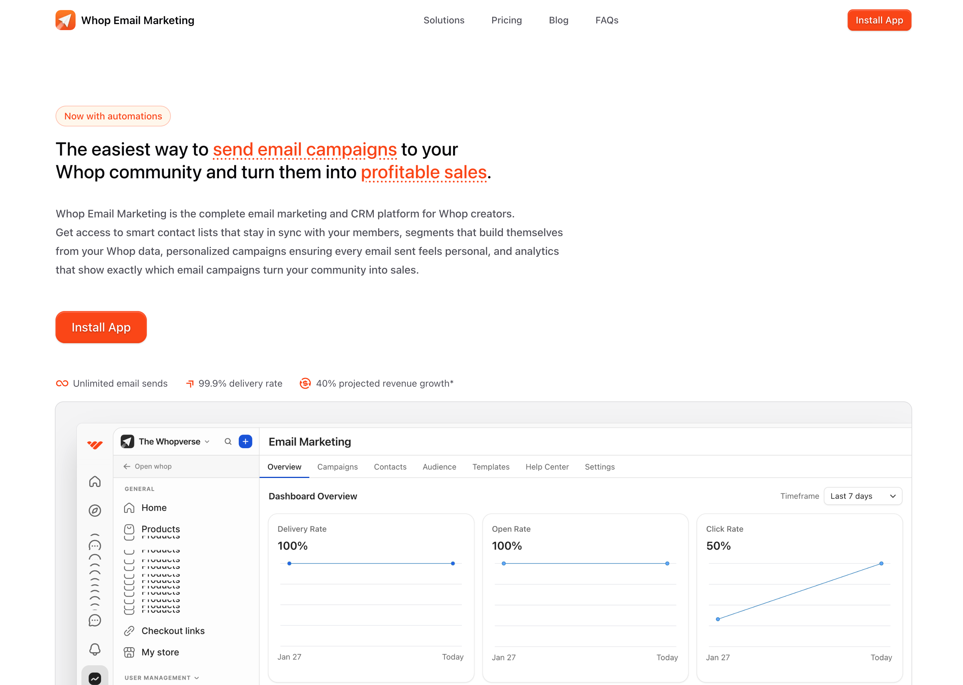Switch to the Campaigns tab
Screen dimensions: 963x685
point(337,467)
